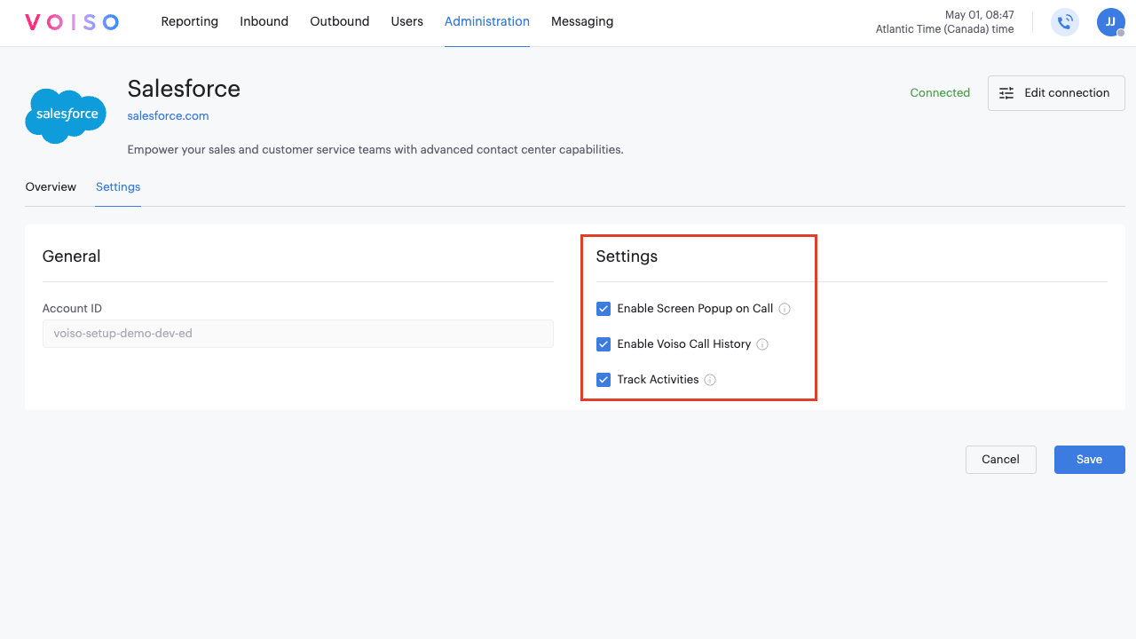Uncheck Enable Voiso Call History checkbox

[603, 344]
